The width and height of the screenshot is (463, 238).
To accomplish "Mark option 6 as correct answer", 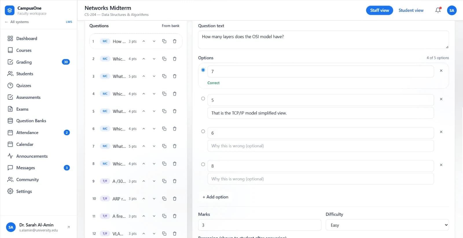I will click(x=203, y=131).
